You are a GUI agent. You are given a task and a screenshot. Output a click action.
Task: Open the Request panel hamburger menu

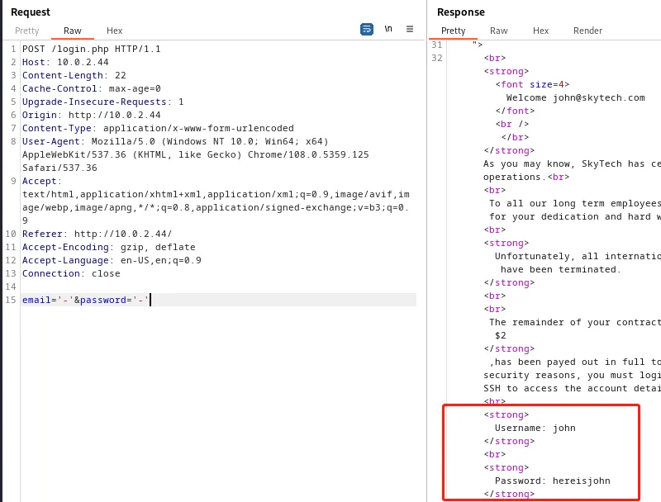tap(410, 29)
